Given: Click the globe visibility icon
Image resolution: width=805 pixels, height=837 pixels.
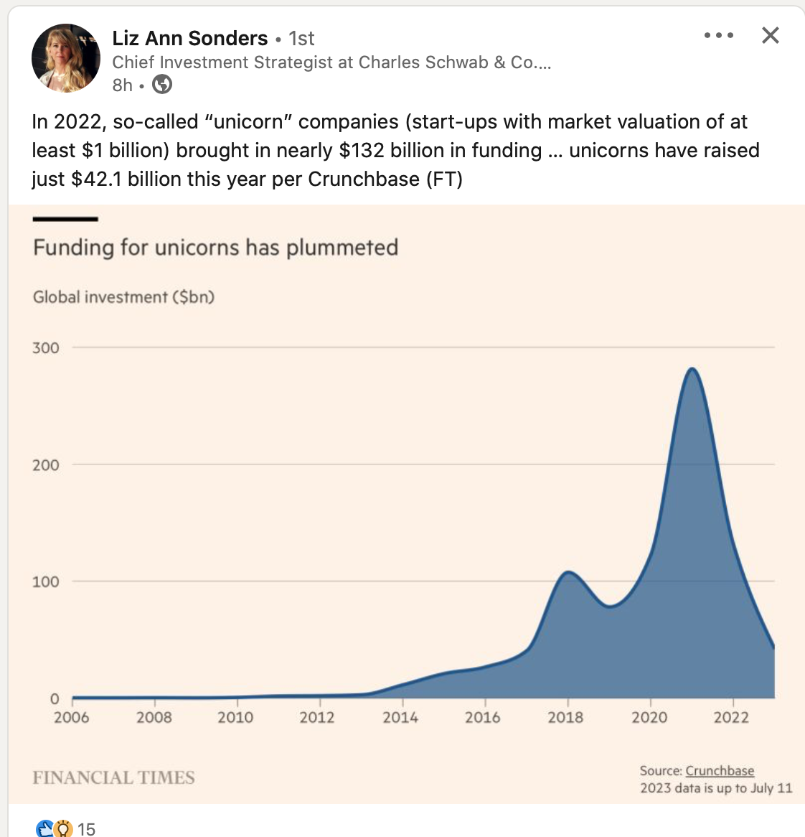Looking at the screenshot, I should click(162, 84).
